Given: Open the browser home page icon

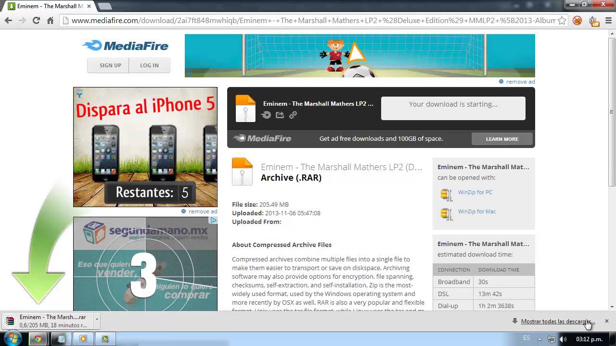Looking at the screenshot, I should (x=50, y=21).
